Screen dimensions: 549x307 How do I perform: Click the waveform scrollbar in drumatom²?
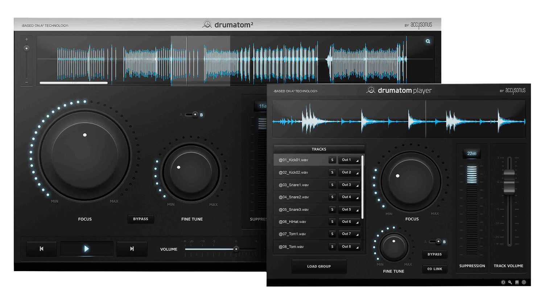click(74, 83)
